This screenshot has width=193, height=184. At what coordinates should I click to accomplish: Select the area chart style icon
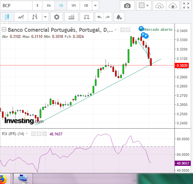21,17
